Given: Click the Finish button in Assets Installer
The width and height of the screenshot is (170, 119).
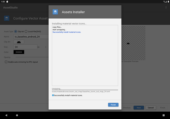Looking at the screenshot, I should pos(113,105).
